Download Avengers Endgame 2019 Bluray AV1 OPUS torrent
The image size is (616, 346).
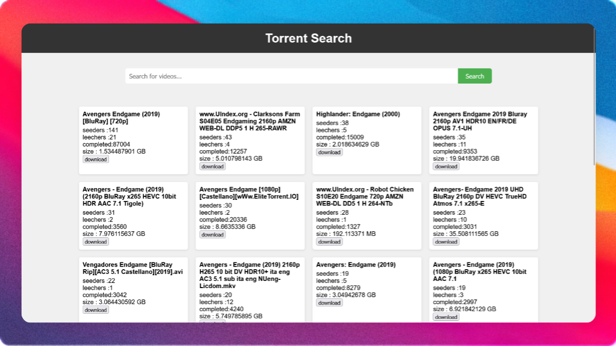point(446,167)
